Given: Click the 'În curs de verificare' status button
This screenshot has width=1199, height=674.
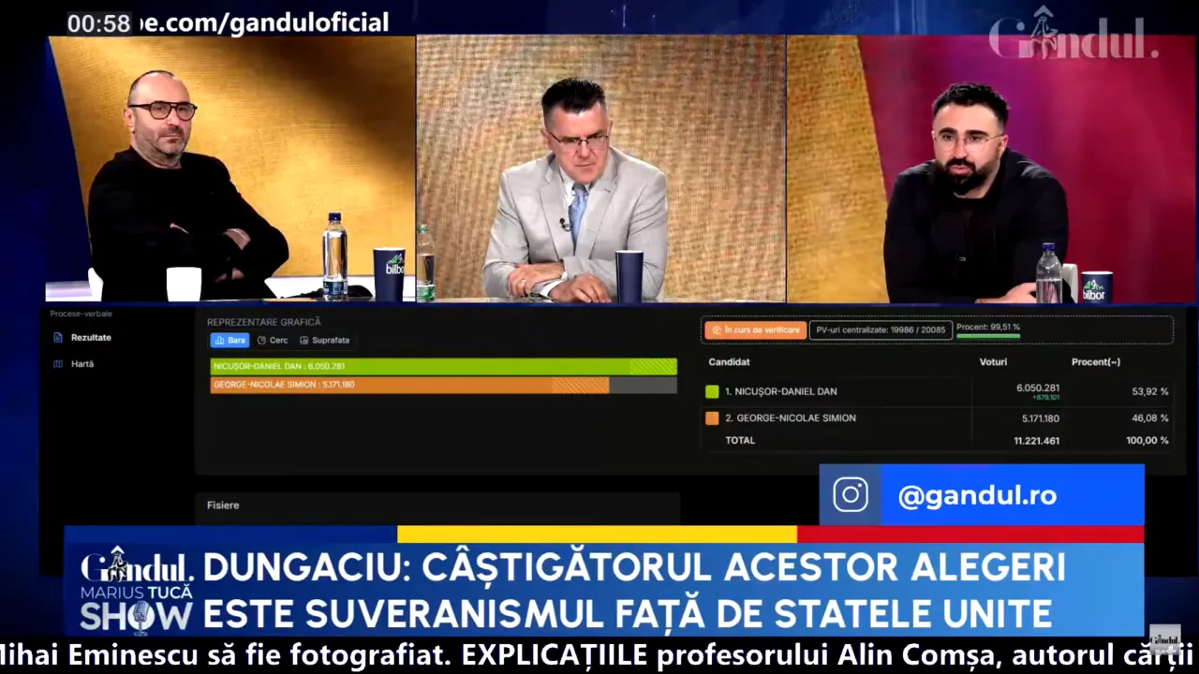Looking at the screenshot, I should pos(755,330).
